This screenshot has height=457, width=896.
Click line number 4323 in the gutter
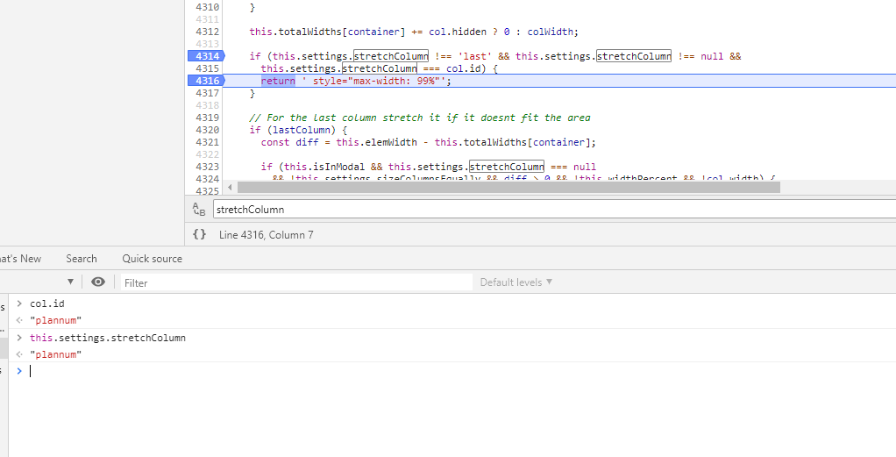[x=207, y=167]
